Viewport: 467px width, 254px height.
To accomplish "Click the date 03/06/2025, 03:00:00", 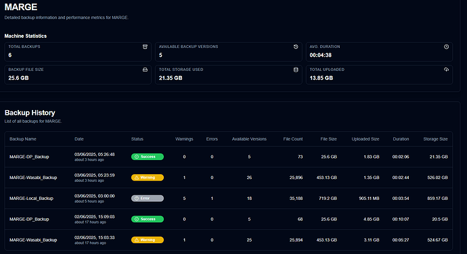I will click(x=94, y=196).
